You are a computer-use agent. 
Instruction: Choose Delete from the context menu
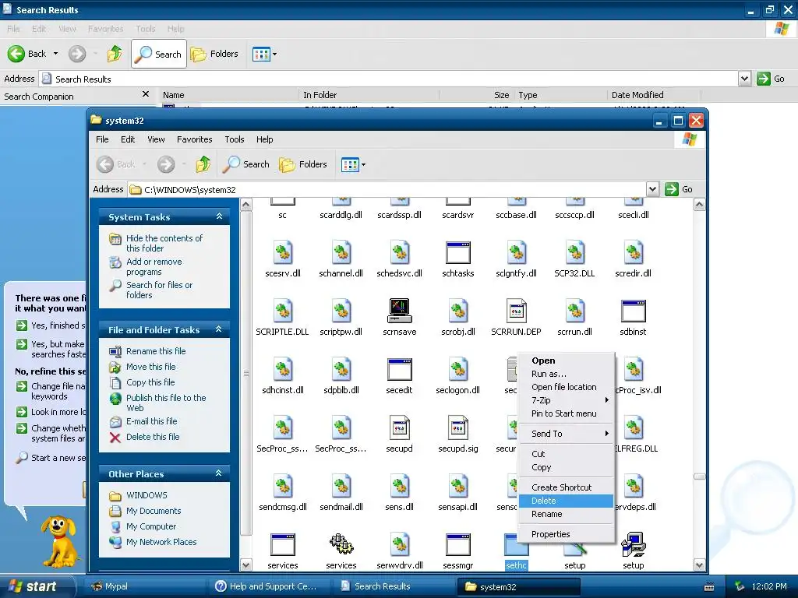pos(566,501)
